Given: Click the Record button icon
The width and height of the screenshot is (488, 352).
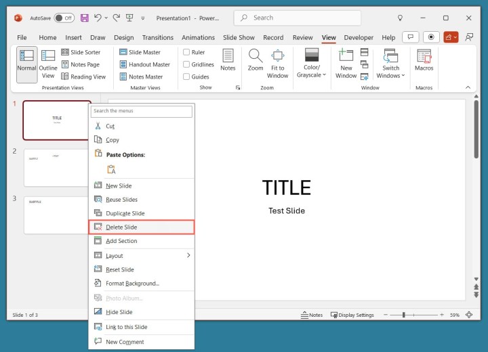Looking at the screenshot, I should (x=431, y=37).
